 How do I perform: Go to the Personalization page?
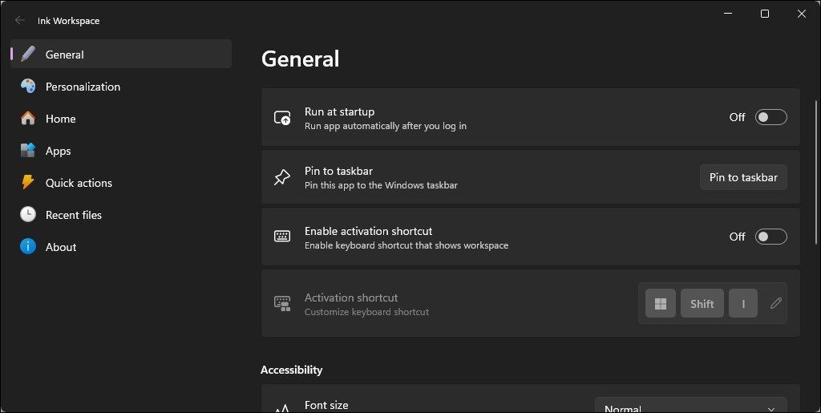pos(121,87)
